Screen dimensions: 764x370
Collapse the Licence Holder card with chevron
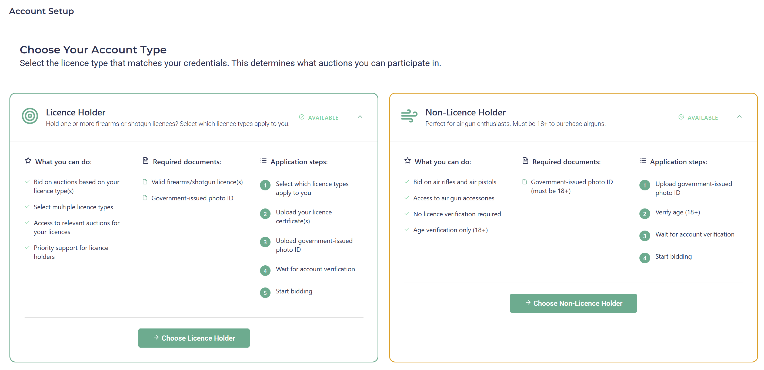tap(360, 117)
